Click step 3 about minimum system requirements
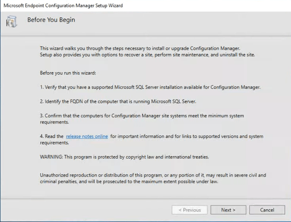Image resolution: width=291 pixels, height=222 pixels. (x=142, y=115)
